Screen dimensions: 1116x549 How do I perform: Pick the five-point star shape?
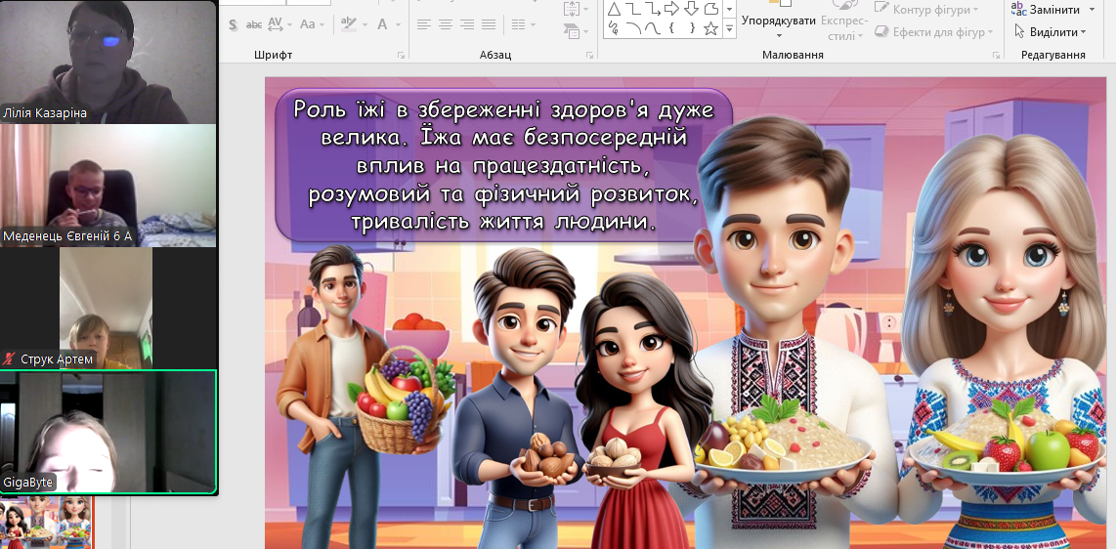click(710, 29)
